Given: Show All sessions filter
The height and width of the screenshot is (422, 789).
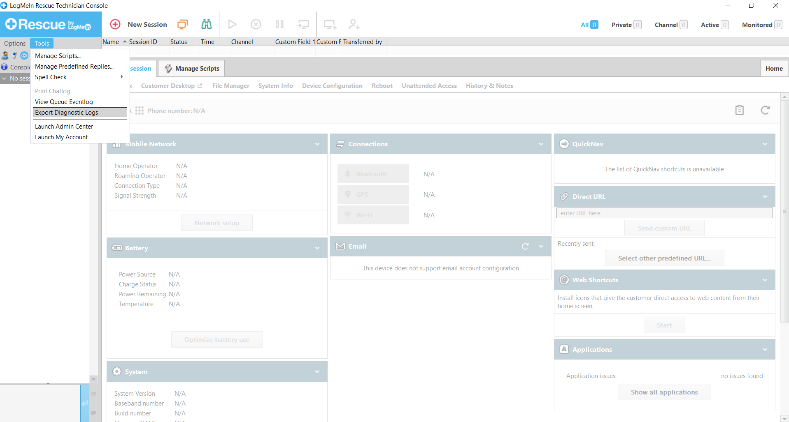Looking at the screenshot, I should click(589, 25).
